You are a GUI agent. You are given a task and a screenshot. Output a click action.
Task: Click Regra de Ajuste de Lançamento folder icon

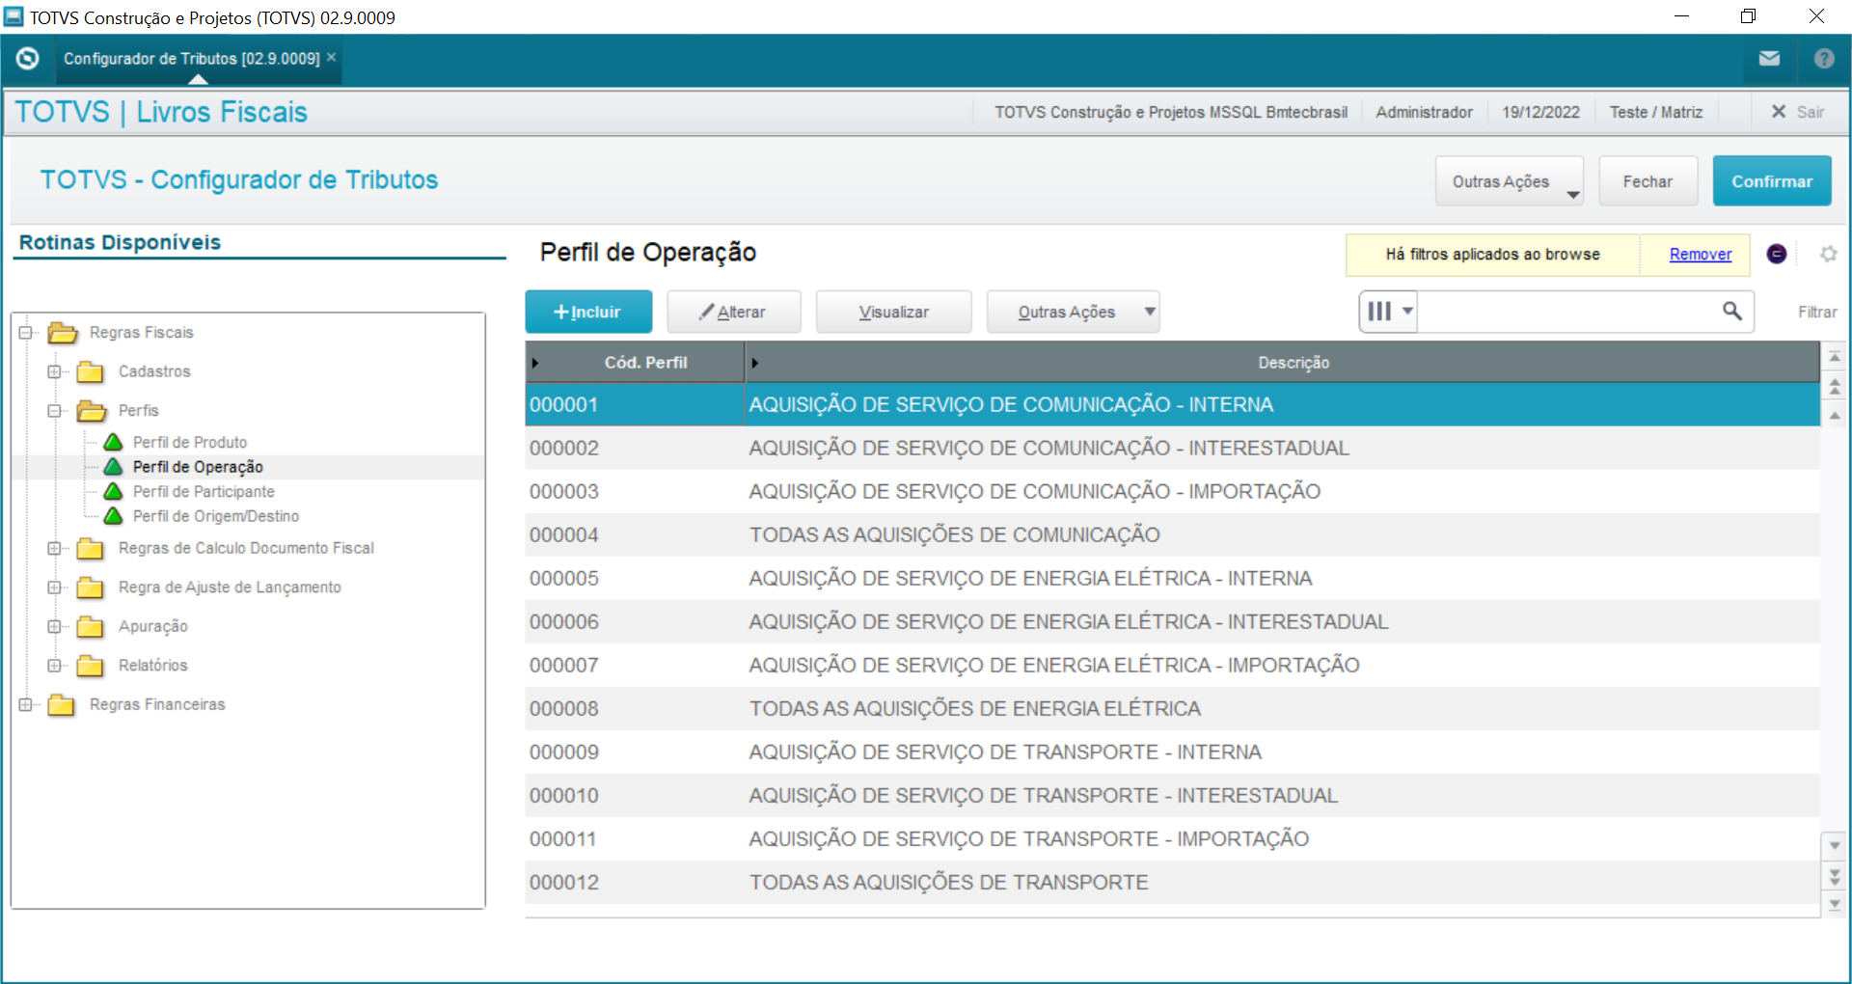(91, 588)
